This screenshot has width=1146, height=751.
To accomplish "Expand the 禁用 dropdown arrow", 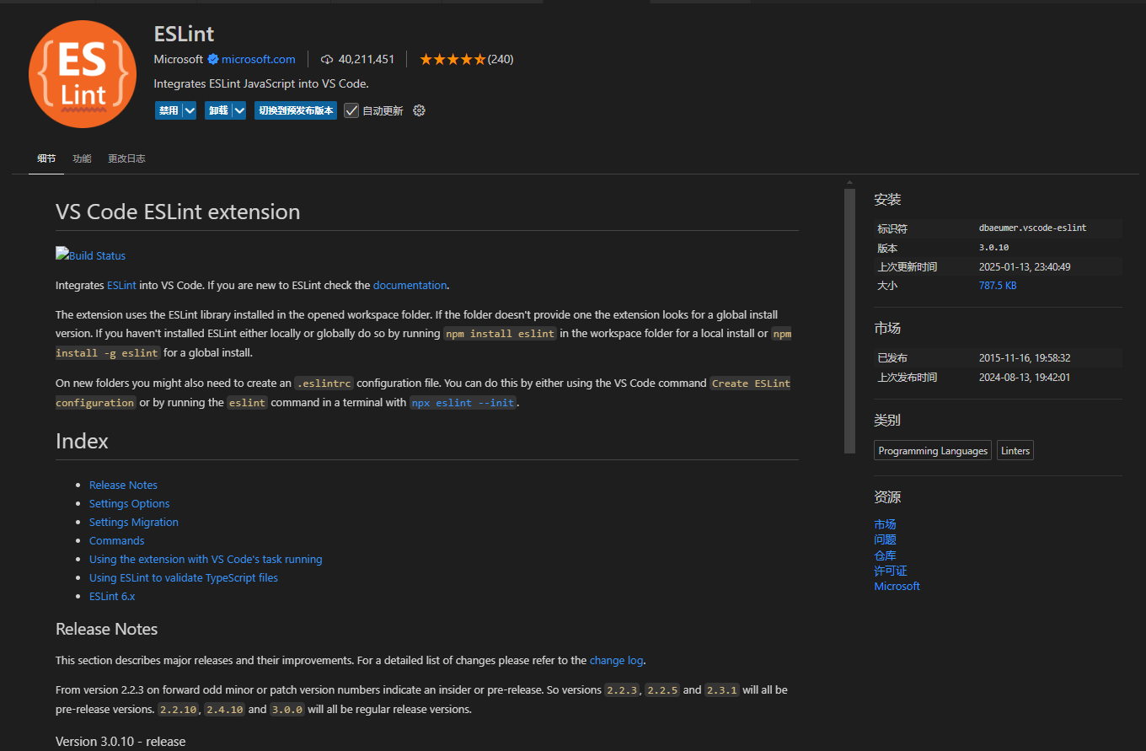I will pyautogui.click(x=190, y=110).
